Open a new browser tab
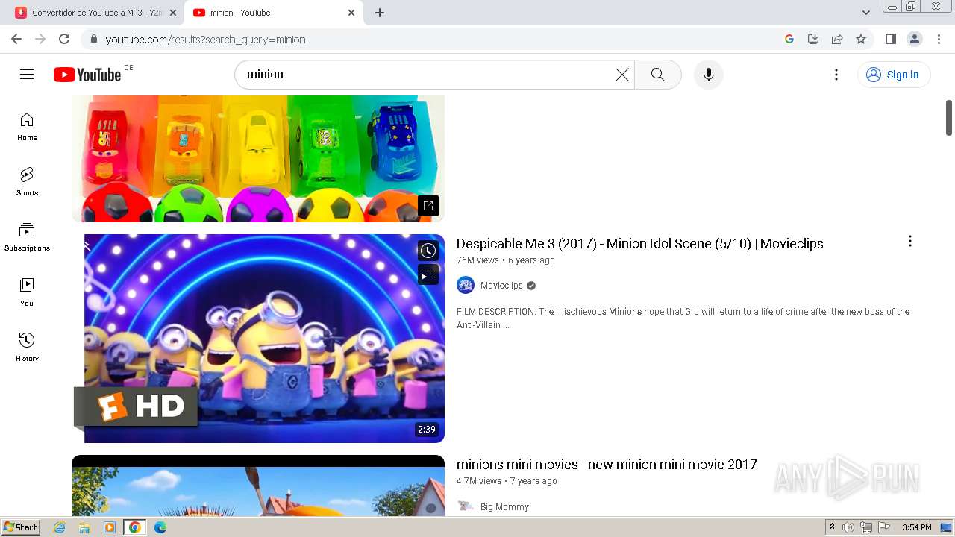 tap(380, 13)
